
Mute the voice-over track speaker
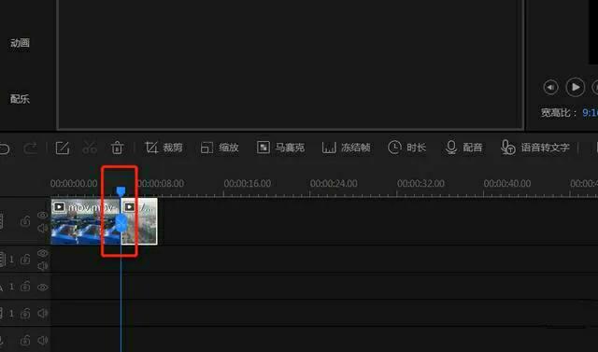tap(43, 341)
